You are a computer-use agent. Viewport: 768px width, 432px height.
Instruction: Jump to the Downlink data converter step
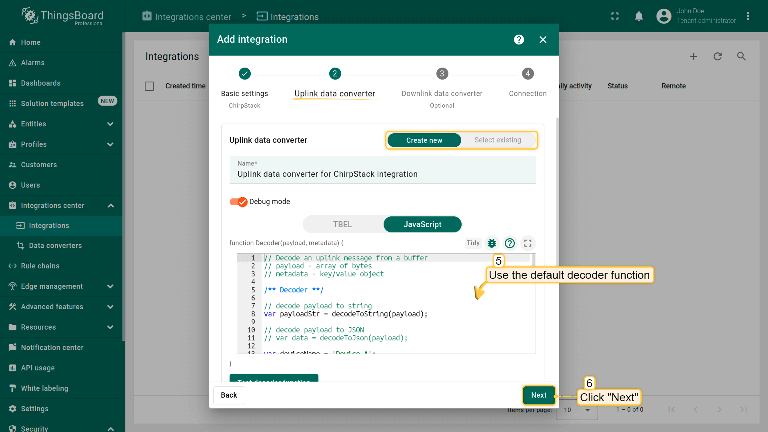[442, 88]
